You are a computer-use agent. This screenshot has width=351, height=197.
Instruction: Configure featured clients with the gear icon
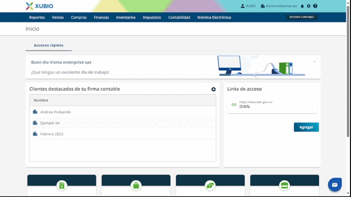tap(214, 89)
